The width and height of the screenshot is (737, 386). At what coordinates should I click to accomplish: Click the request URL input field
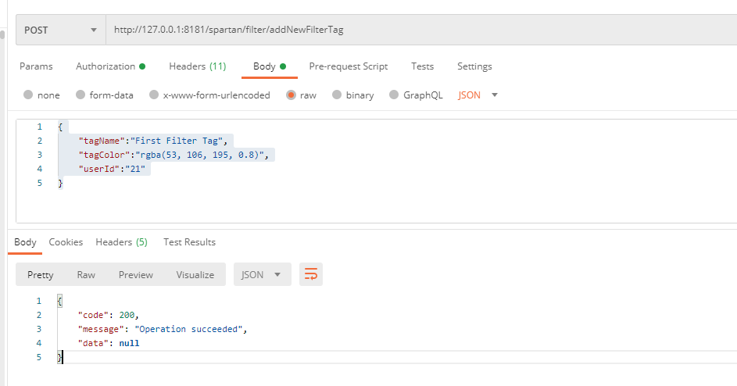click(x=414, y=30)
